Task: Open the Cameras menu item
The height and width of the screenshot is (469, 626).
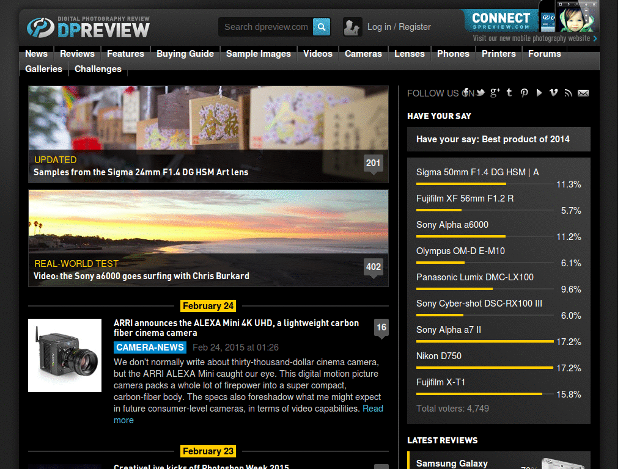Action: [x=363, y=54]
